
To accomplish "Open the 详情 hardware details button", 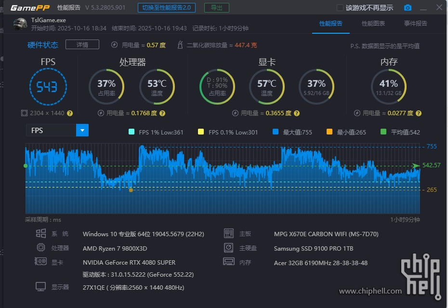I will pos(82,45).
